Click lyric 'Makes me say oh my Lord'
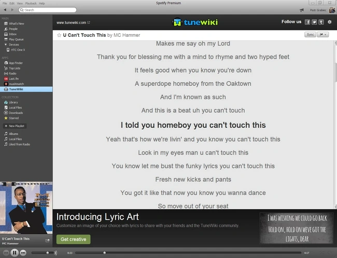The height and width of the screenshot is (258, 337). pyautogui.click(x=193, y=43)
